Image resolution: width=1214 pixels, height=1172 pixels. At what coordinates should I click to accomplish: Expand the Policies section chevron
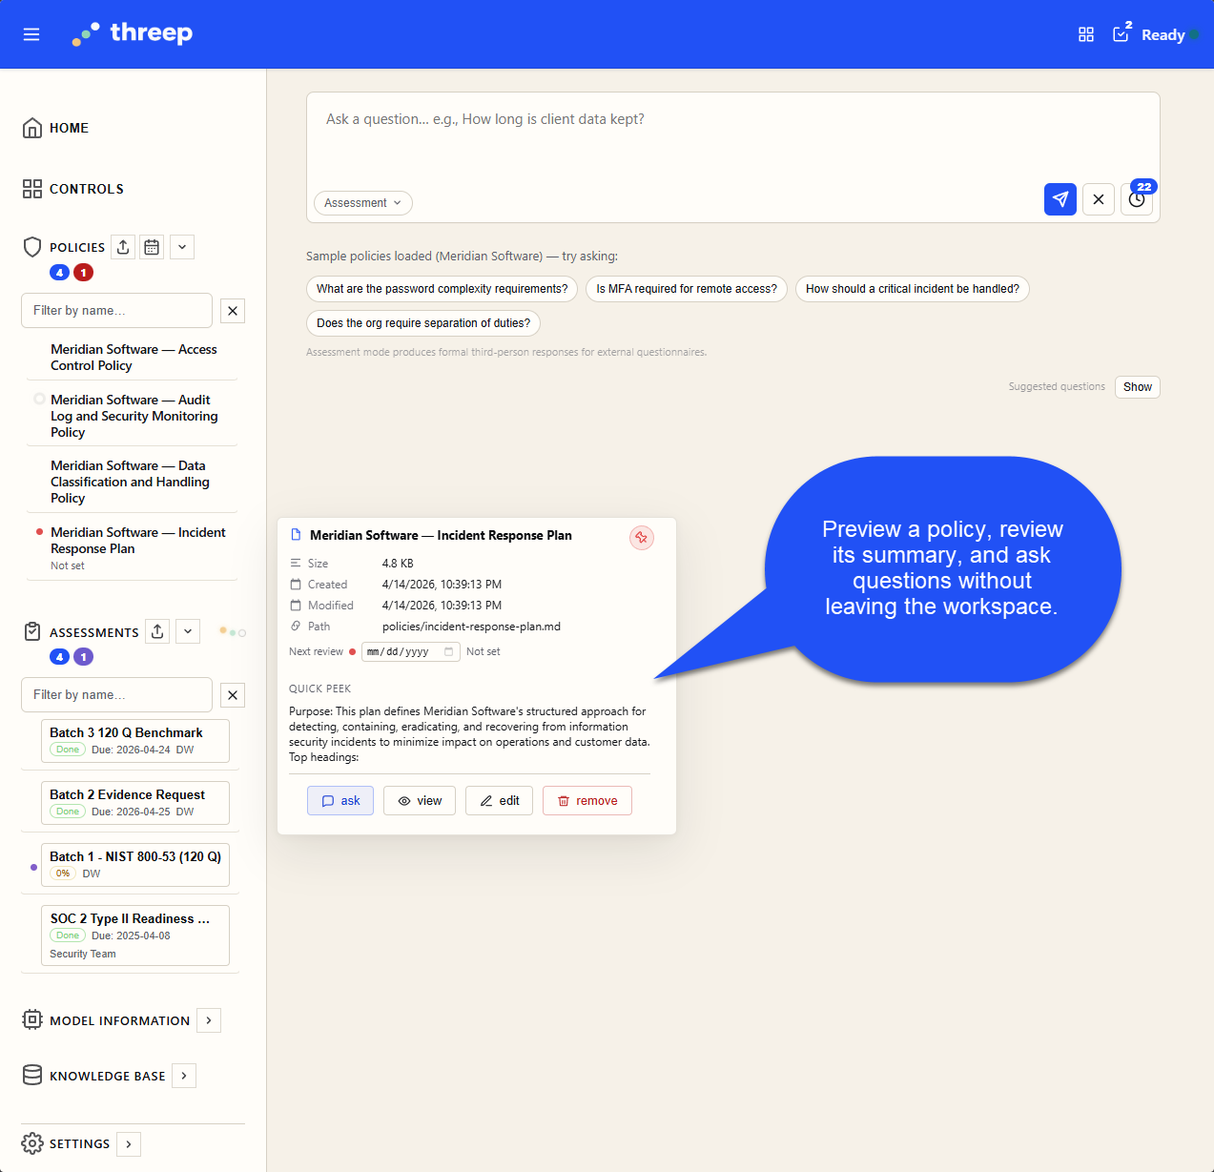click(181, 247)
